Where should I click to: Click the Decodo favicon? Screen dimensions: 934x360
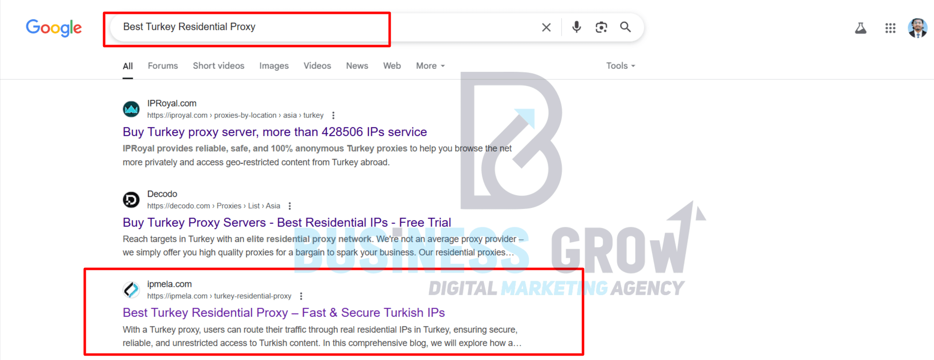pos(131,200)
